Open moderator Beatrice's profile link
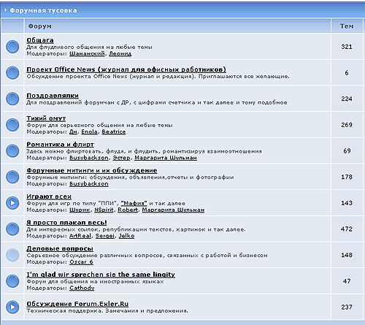The width and height of the screenshot is (365, 325). pos(114,131)
